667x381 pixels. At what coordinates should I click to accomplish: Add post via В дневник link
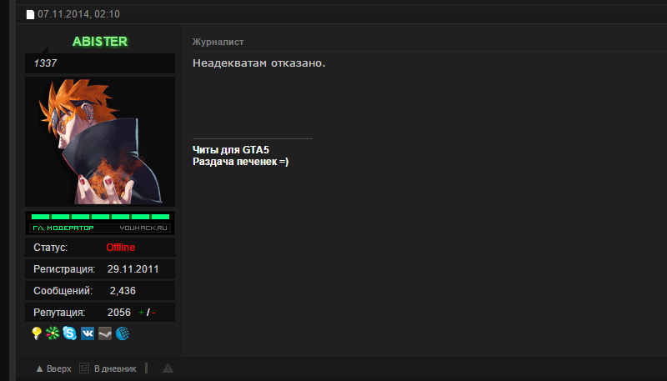pyautogui.click(x=115, y=368)
